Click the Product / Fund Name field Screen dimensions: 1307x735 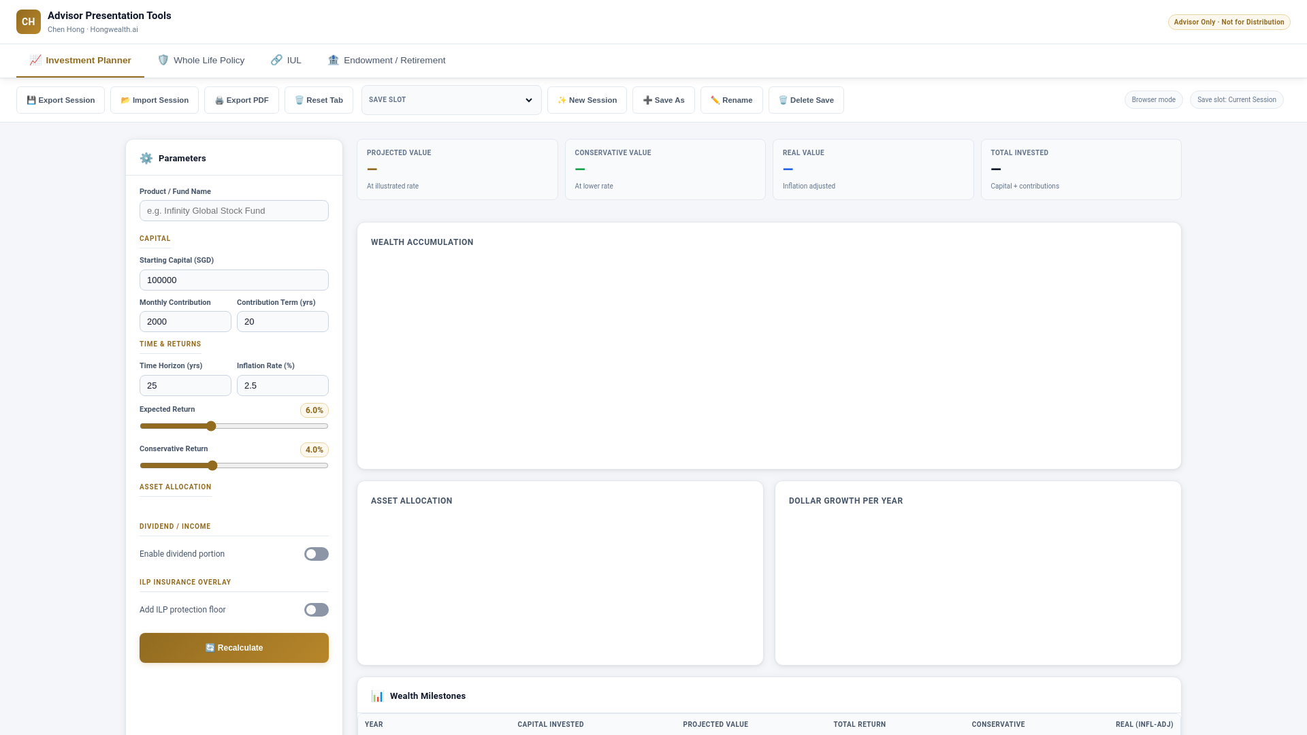coord(234,210)
